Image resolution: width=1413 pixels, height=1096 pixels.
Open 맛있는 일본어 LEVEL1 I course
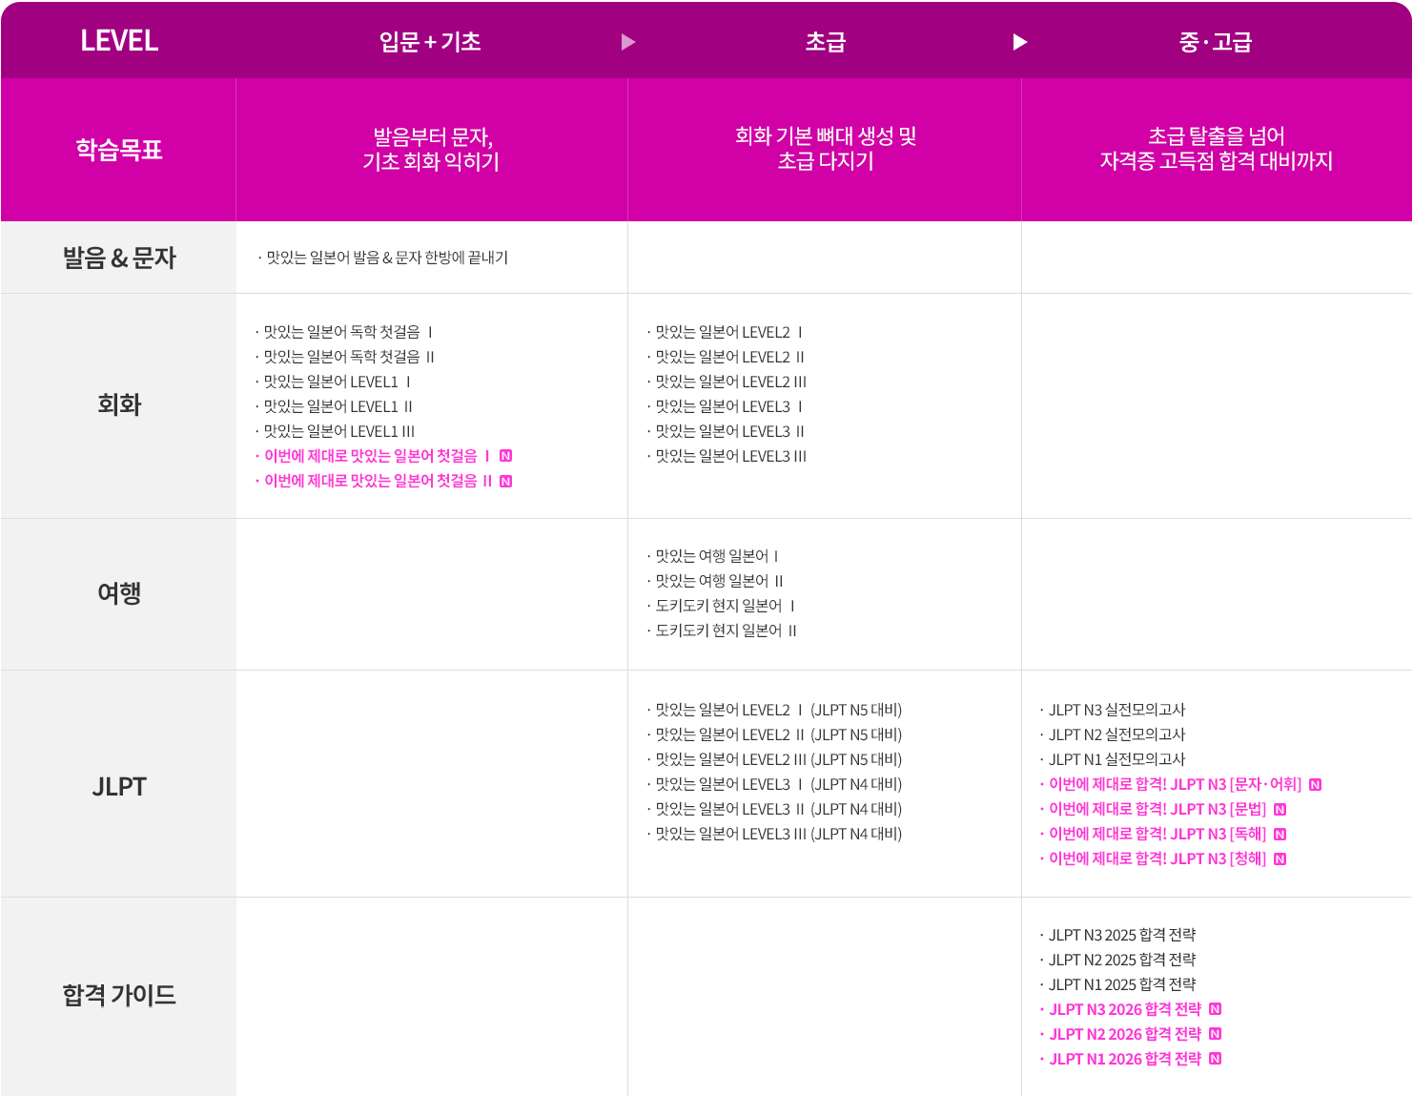[x=333, y=382]
